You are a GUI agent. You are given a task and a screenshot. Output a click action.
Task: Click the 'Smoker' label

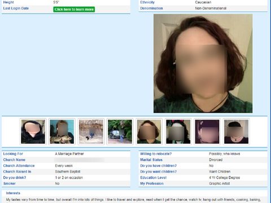10,183
